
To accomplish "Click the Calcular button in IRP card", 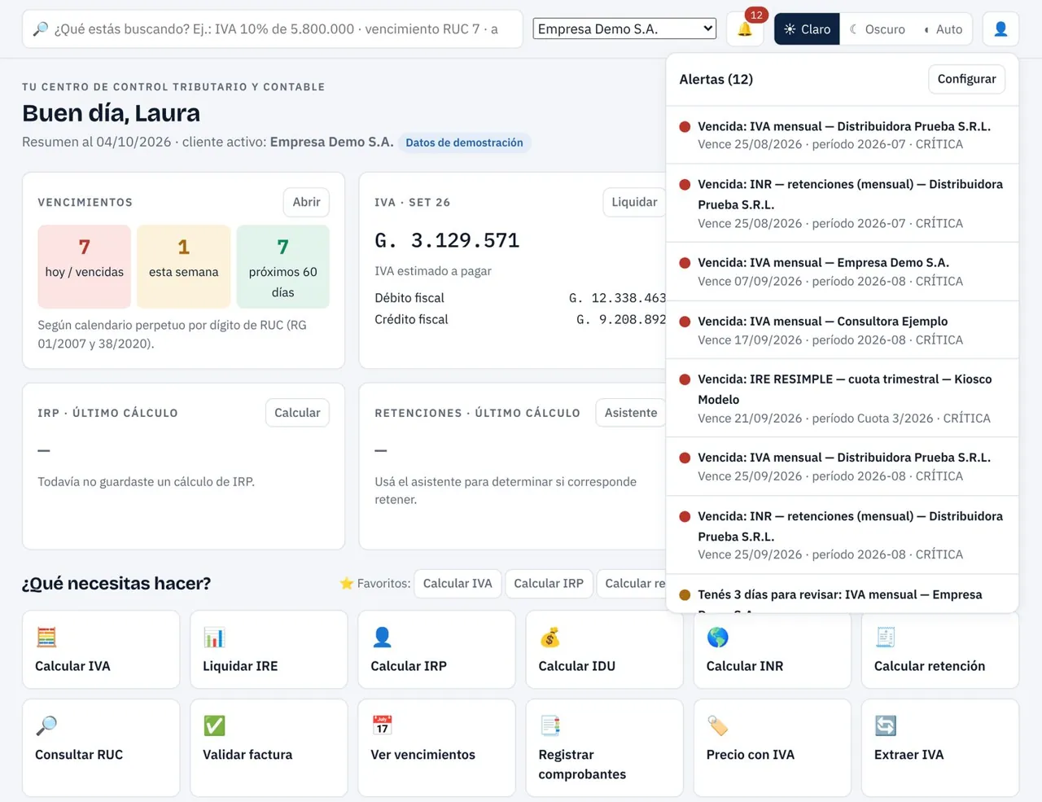I will 297,413.
